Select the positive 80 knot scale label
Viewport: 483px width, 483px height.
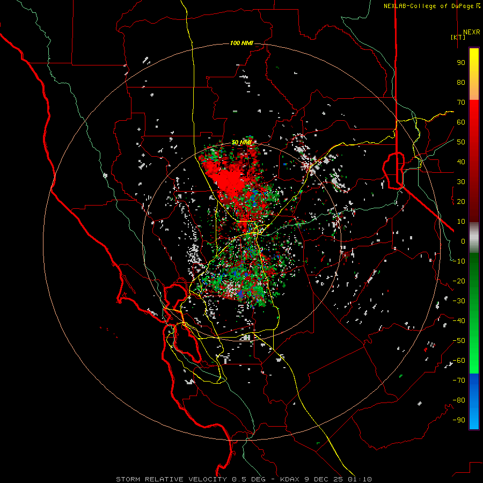coord(461,83)
